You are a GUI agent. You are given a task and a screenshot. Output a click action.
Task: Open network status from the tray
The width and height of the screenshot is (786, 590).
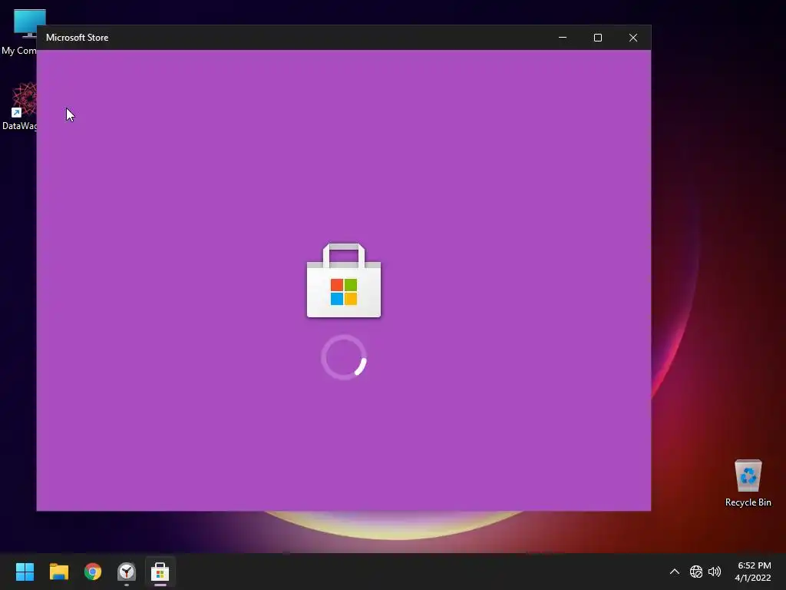coord(695,572)
